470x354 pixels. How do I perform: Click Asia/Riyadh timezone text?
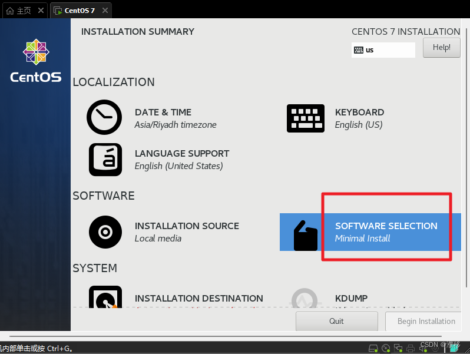176,125
